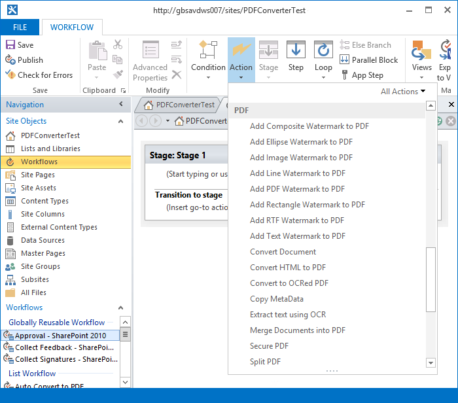Collapse the Navigation pane
458x403 pixels.
coord(121,104)
